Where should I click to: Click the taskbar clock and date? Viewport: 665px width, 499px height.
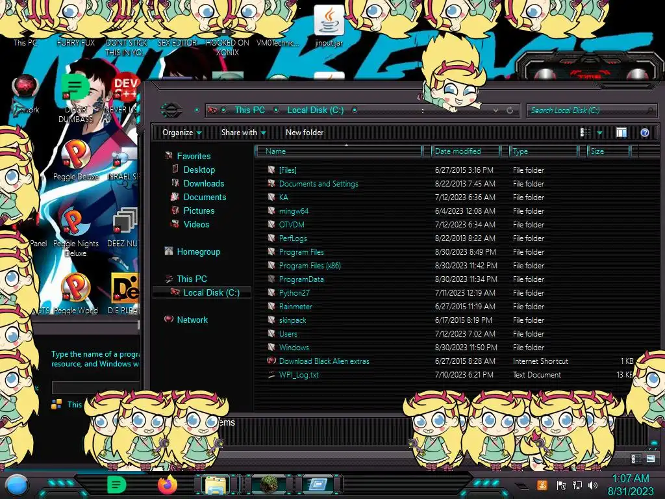point(631,485)
